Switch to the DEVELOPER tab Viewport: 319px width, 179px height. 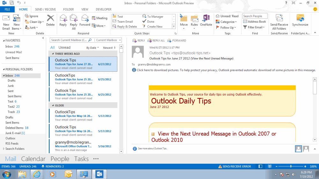point(104,9)
